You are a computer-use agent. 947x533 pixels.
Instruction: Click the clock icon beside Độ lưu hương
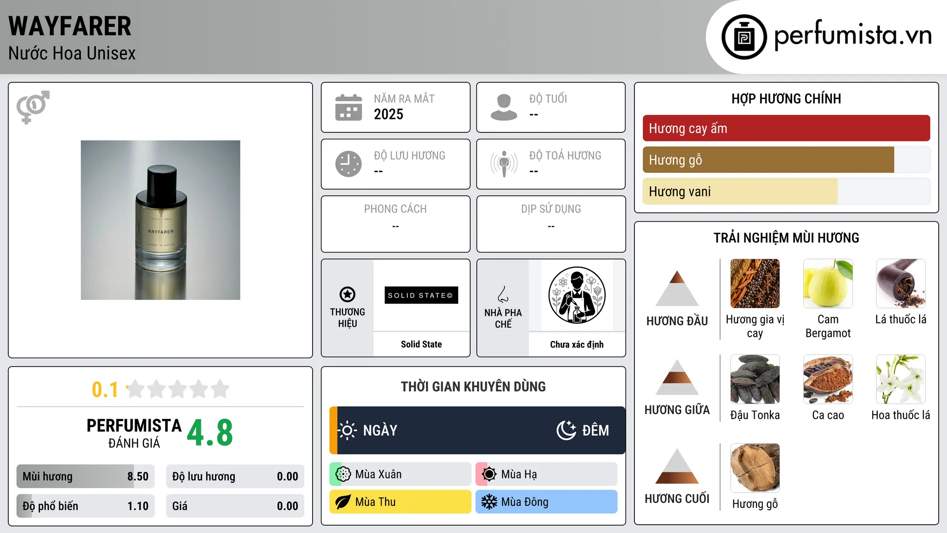click(x=349, y=164)
